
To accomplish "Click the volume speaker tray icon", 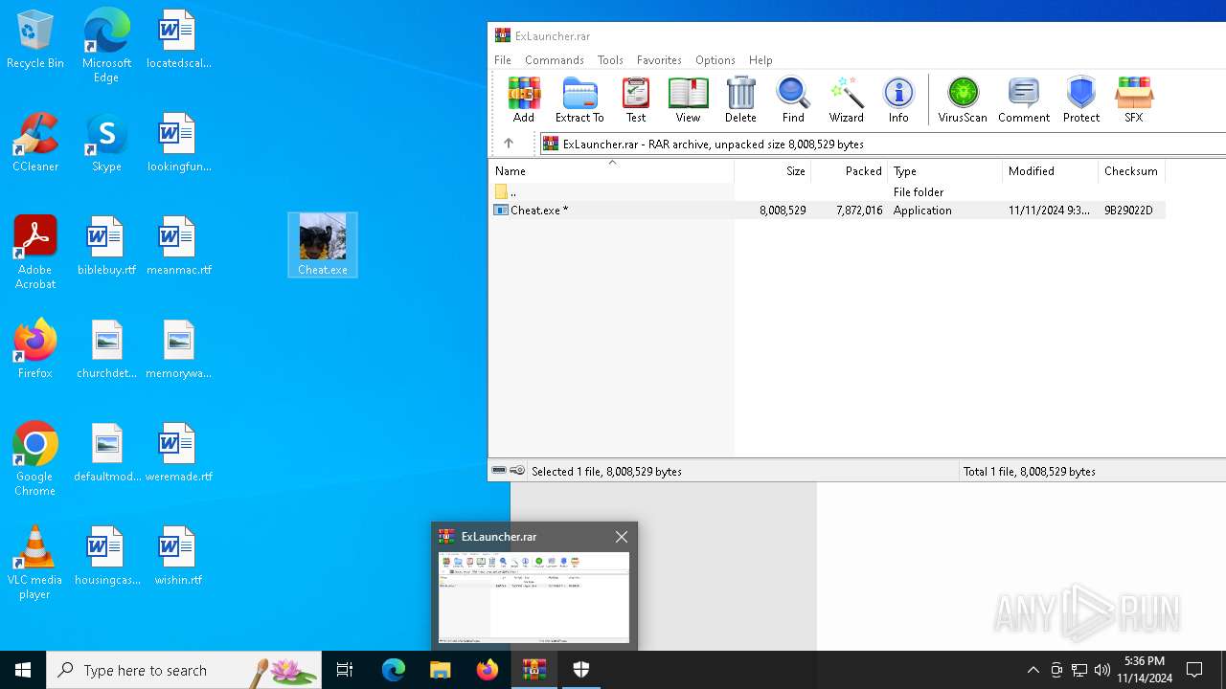I will [1102, 670].
